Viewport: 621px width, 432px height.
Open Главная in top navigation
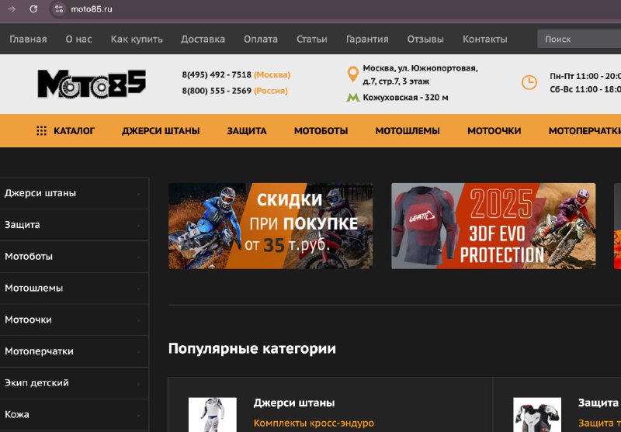tap(28, 39)
